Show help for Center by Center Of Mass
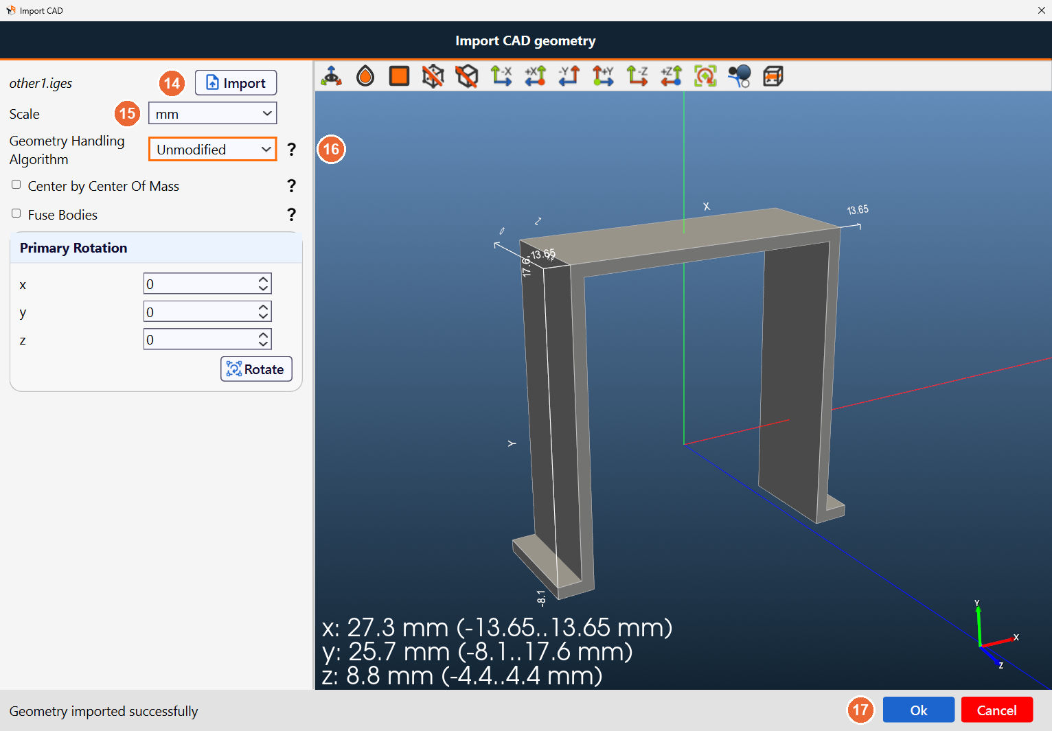Image resolution: width=1052 pixels, height=731 pixels. 292,185
